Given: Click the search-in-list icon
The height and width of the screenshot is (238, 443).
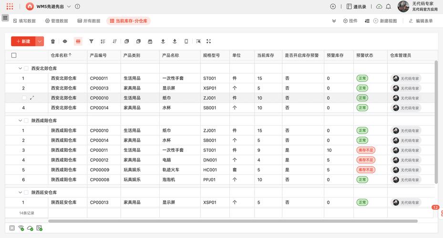Looking at the screenshot, I should (198, 41).
